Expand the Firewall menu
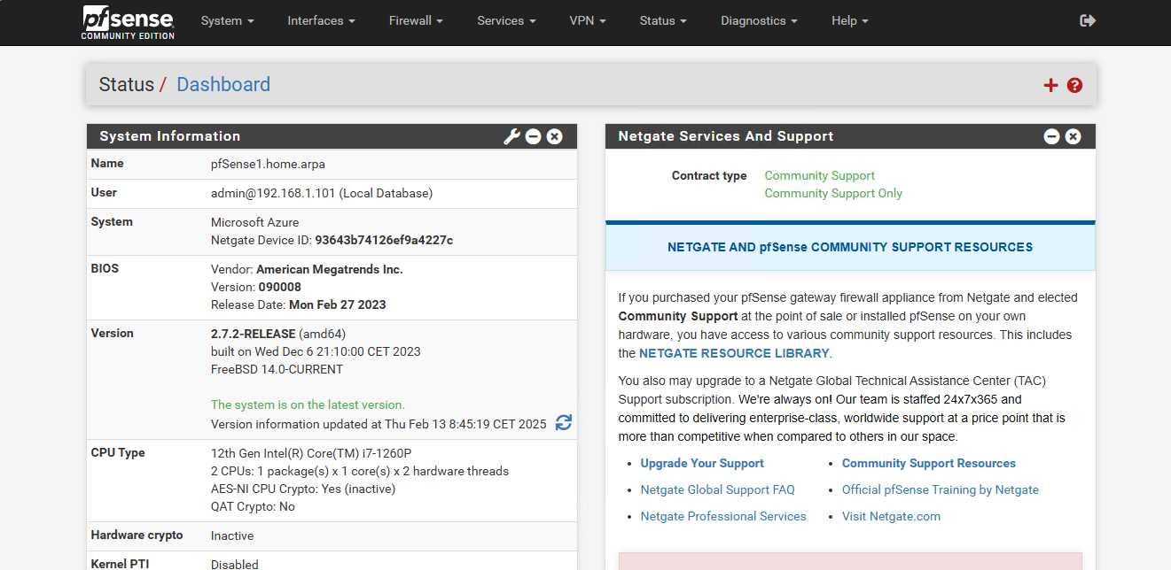Image resolution: width=1171 pixels, height=570 pixels. (x=416, y=20)
